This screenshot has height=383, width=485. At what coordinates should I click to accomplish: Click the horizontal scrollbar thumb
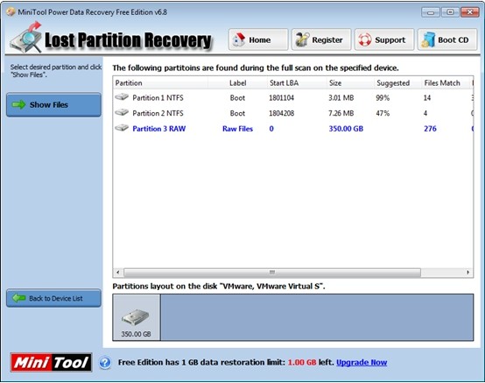tap(272, 273)
